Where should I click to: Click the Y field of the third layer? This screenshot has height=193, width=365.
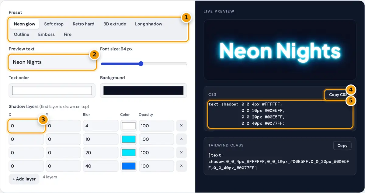coord(63,153)
